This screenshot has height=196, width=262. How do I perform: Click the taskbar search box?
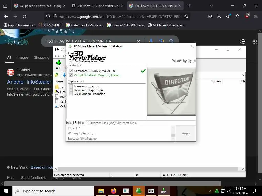point(53,191)
